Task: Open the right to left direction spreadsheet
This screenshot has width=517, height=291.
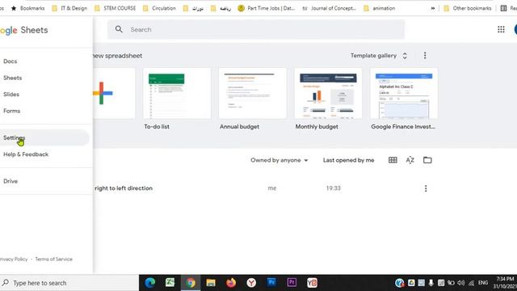Action: coord(124,188)
